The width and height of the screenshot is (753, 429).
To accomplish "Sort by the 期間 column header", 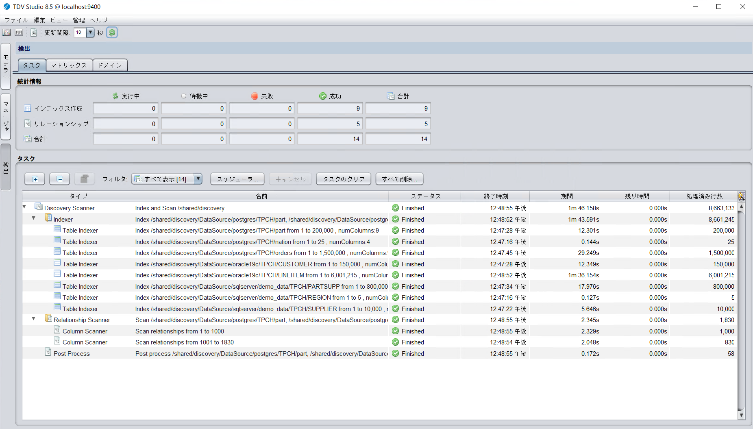I will tap(566, 196).
